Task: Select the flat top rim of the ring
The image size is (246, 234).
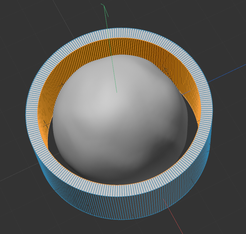Action: click(x=119, y=190)
